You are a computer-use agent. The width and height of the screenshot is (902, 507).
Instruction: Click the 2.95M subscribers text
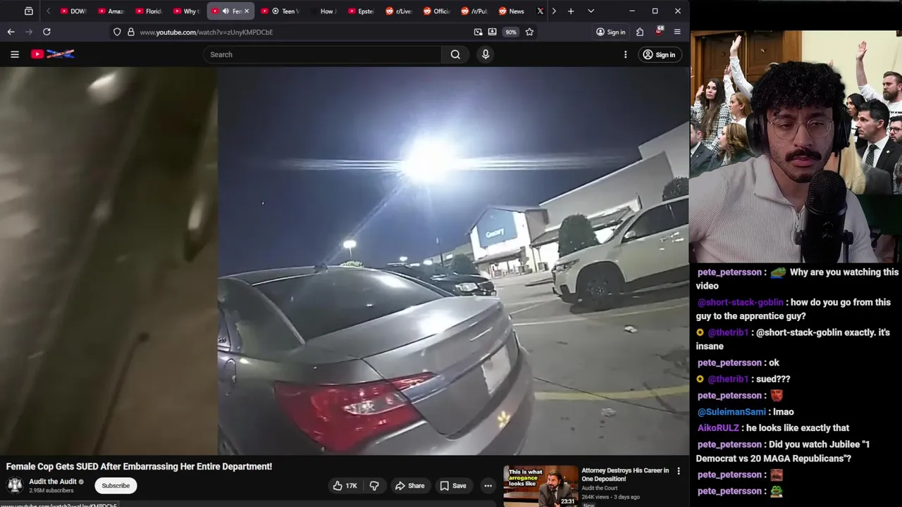pos(51,490)
